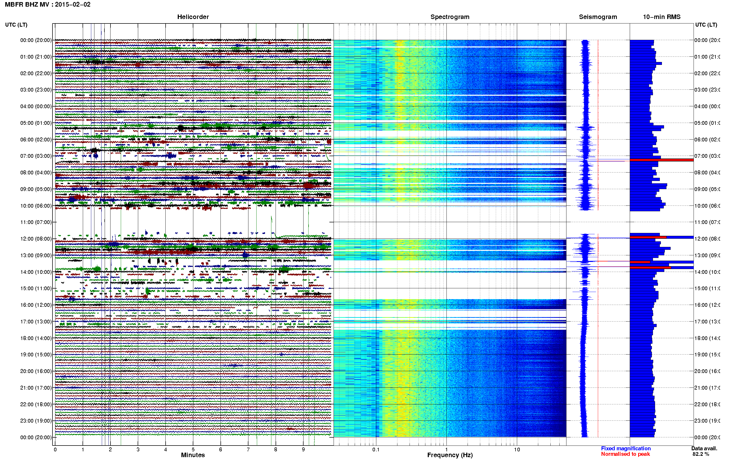Click the "22:00 (18:00)" Helicorder time label
Viewport: 750px width, 469px height.
pyautogui.click(x=36, y=404)
